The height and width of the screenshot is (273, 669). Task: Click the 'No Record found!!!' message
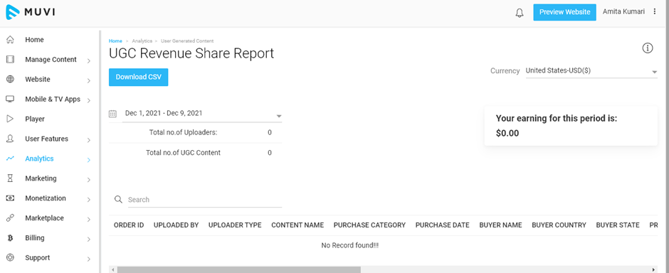(350, 246)
